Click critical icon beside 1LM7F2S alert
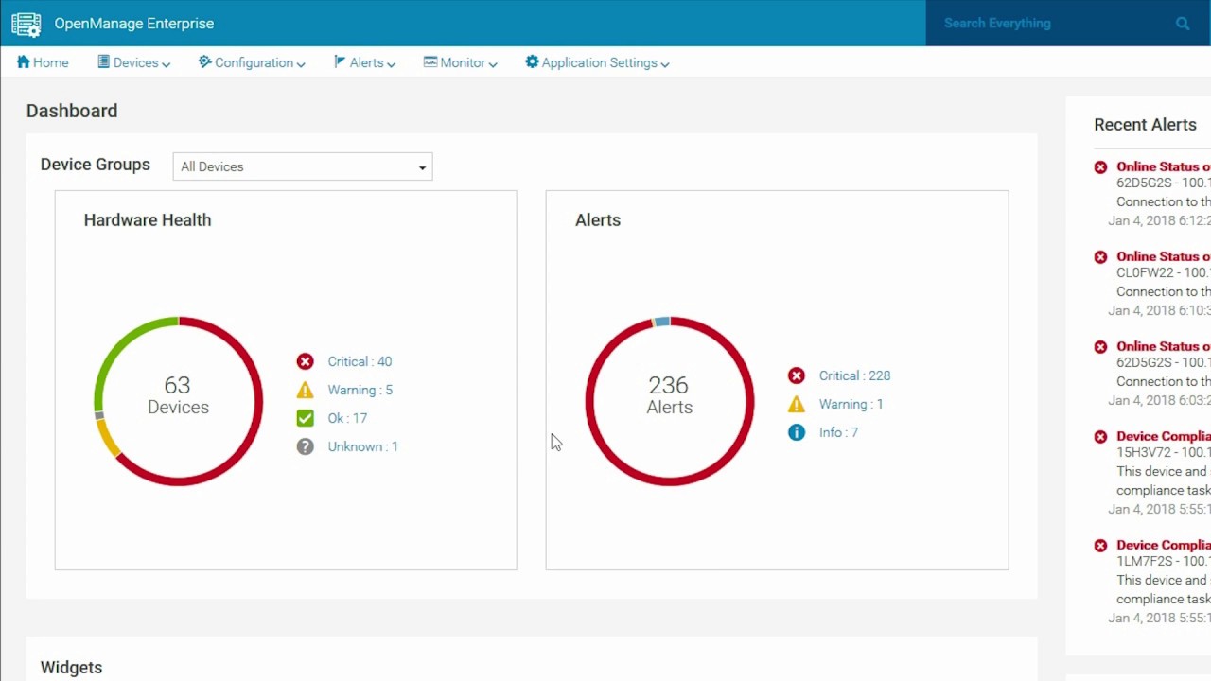Screen dimensions: 1211x681 click(1100, 546)
